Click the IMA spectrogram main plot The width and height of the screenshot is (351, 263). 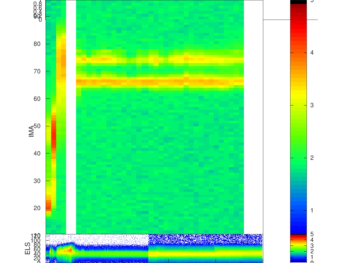tap(154, 117)
